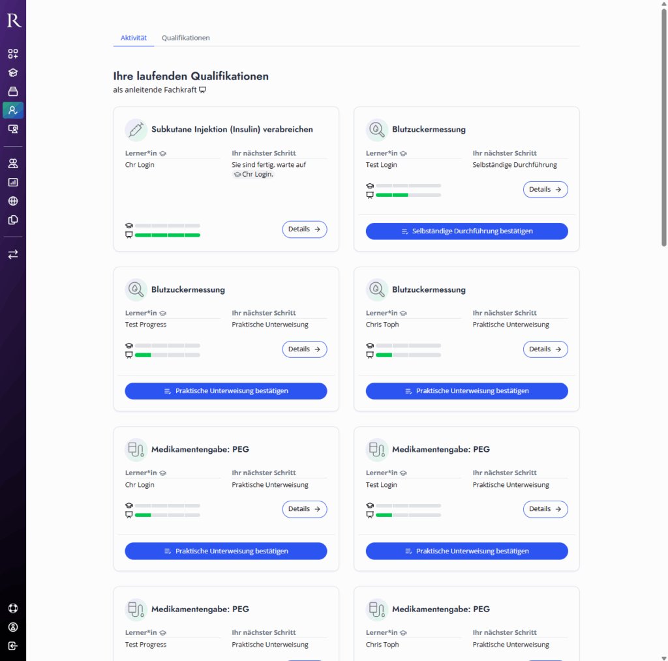Click green progress bar on Subkutane Injektion card
Viewport: 668px width, 661px height.
167,235
